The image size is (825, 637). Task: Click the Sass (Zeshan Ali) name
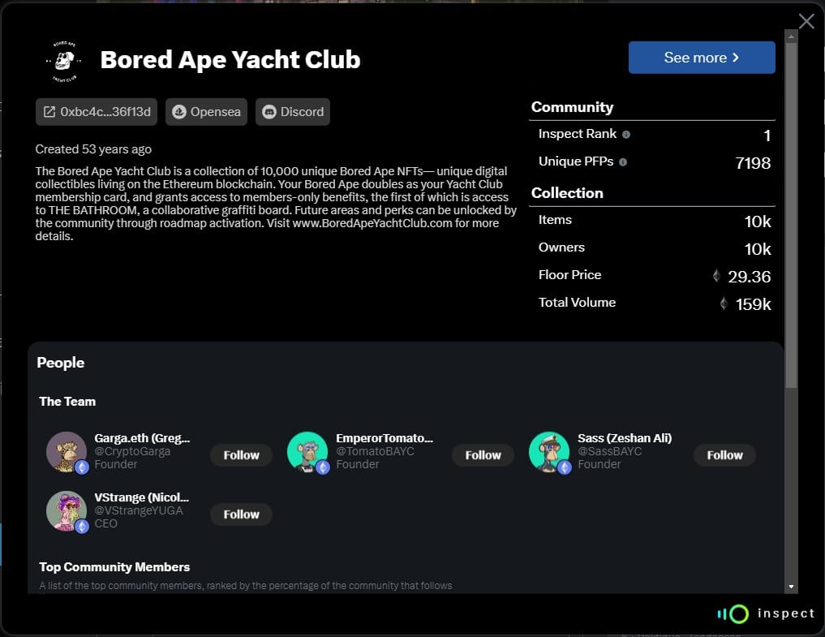pos(625,438)
